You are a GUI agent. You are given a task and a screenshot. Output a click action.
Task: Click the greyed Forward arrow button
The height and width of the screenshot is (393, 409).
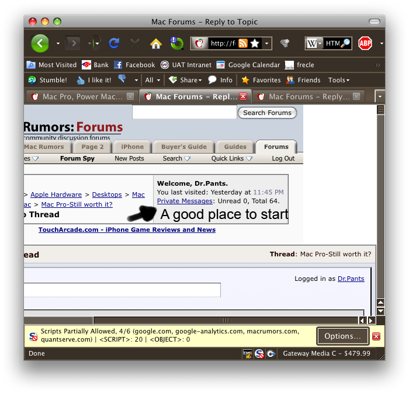coord(73,43)
